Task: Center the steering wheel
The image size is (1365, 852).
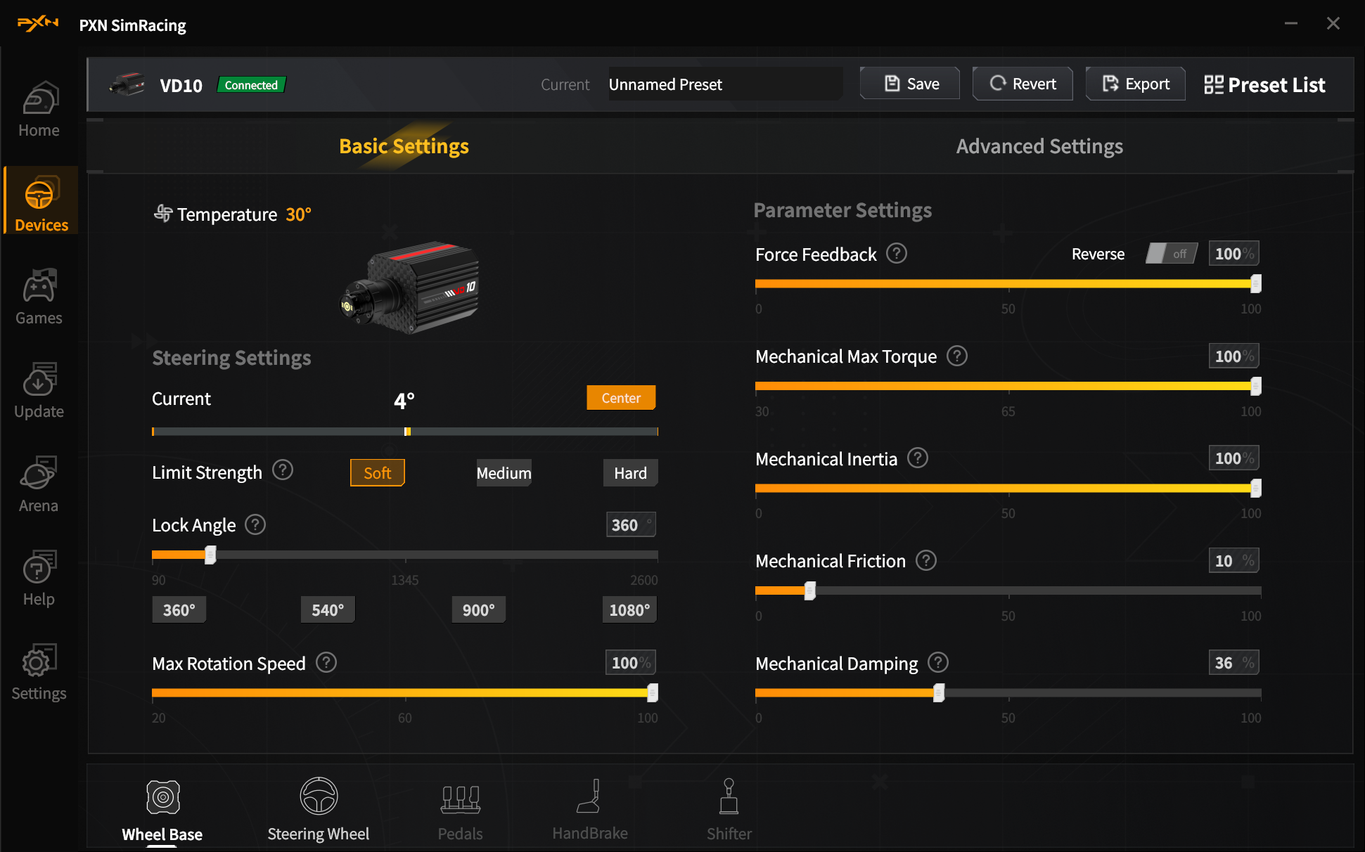Action: [622, 398]
